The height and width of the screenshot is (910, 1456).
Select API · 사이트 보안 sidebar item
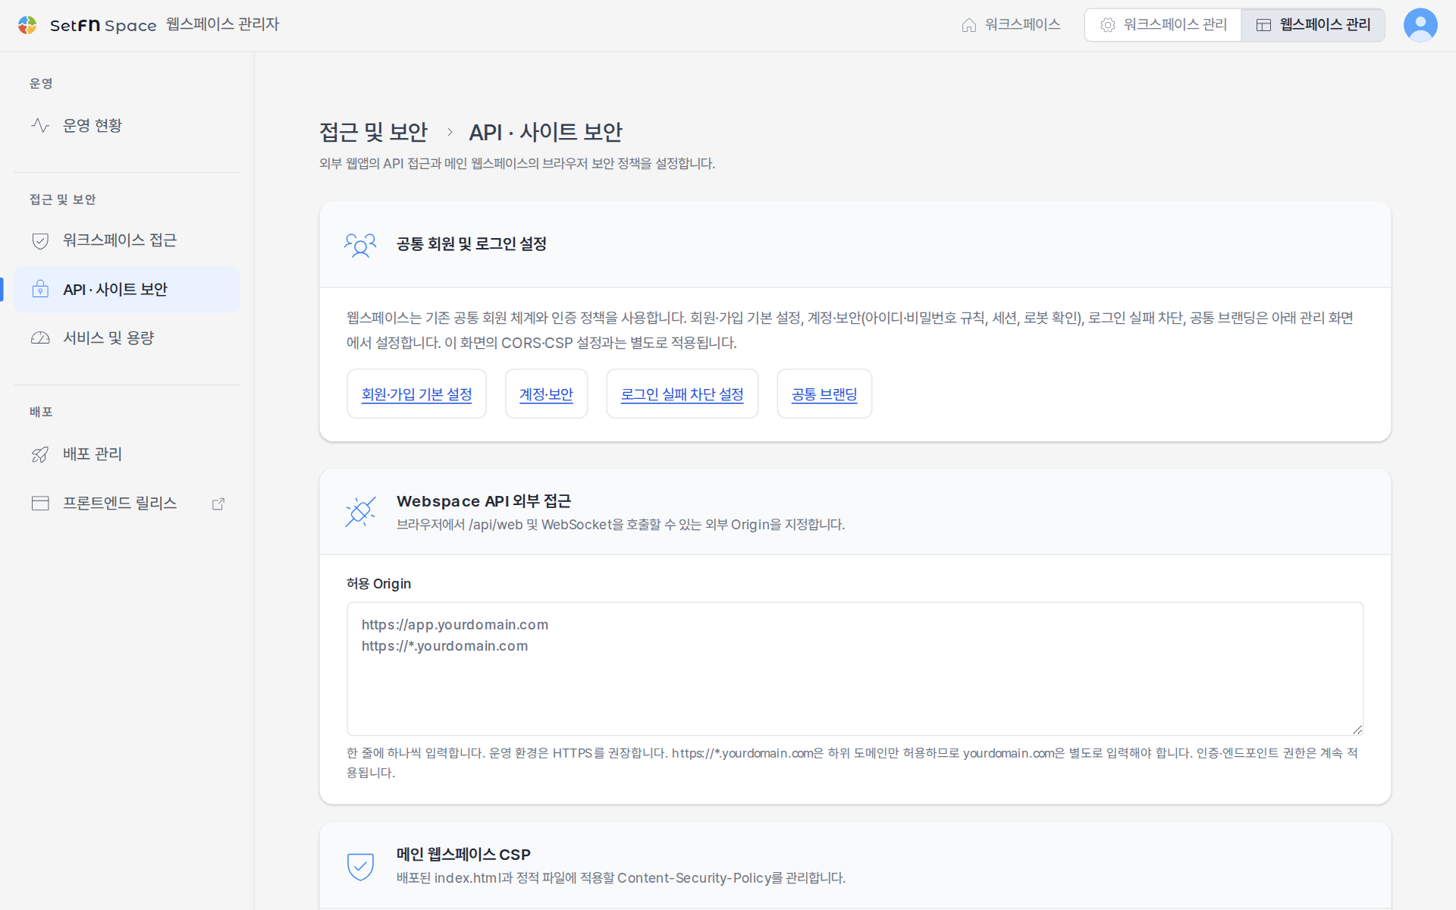(127, 289)
